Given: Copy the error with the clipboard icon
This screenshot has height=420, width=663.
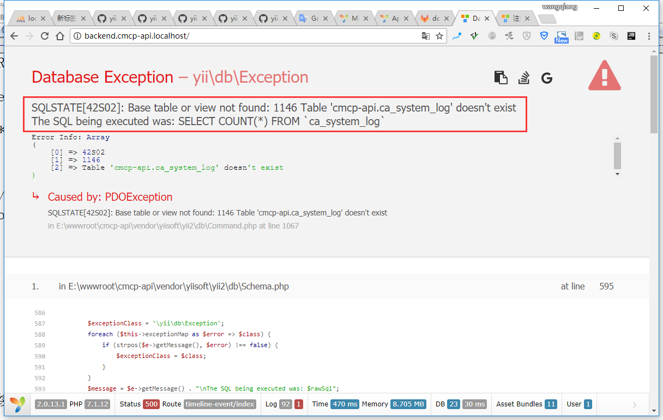Looking at the screenshot, I should pyautogui.click(x=501, y=78).
